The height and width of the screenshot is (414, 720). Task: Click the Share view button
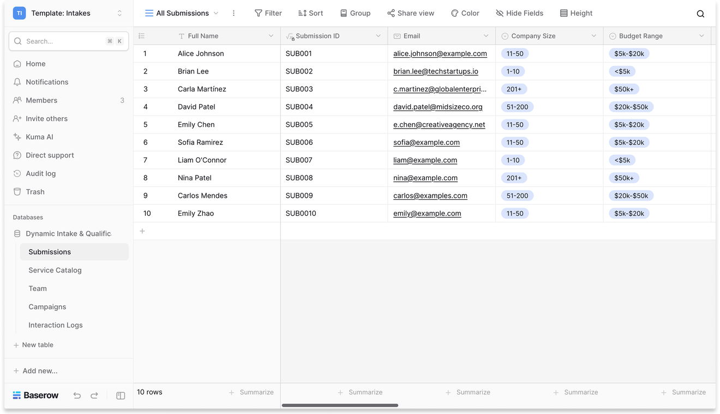point(410,13)
